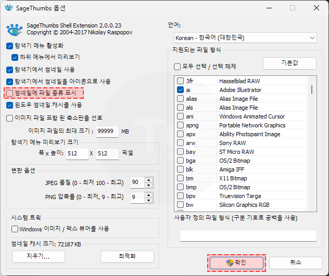Check the apx Ability Photopaint format
The width and height of the screenshot is (329, 276).
[x=180, y=134]
